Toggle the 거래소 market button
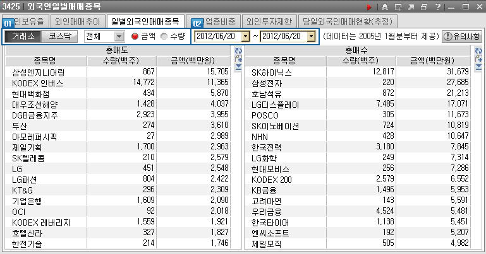The image size is (486, 254). tap(23, 37)
